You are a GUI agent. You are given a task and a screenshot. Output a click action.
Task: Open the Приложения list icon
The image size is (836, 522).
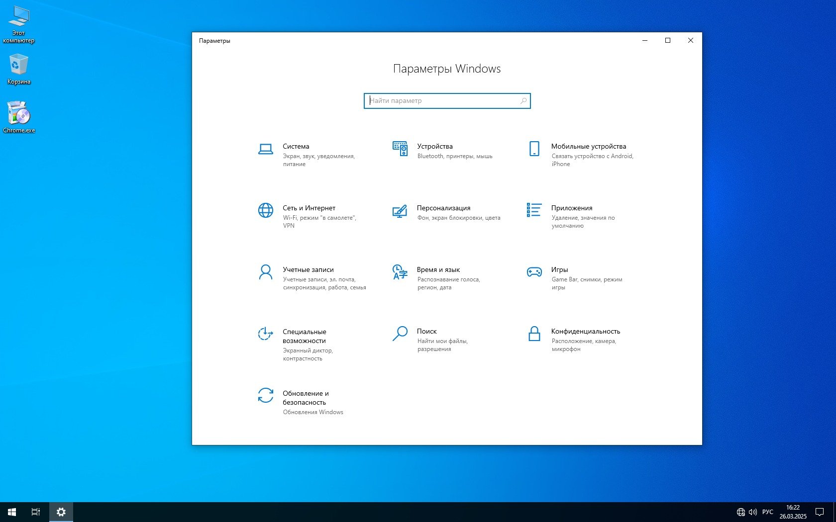click(534, 210)
